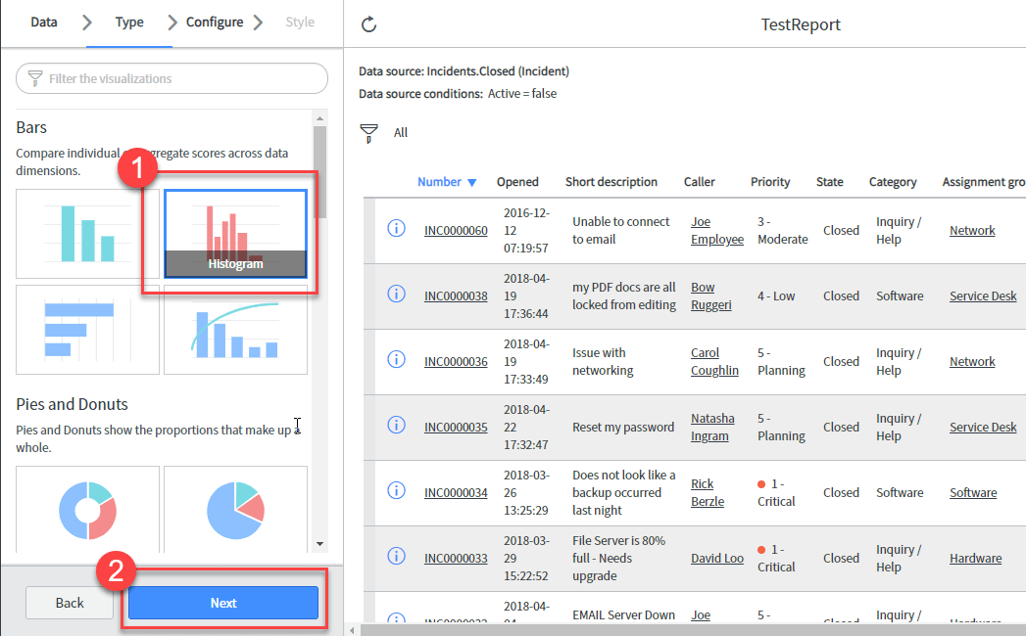The image size is (1026, 636).
Task: Sort by the Category column
Action: click(893, 182)
